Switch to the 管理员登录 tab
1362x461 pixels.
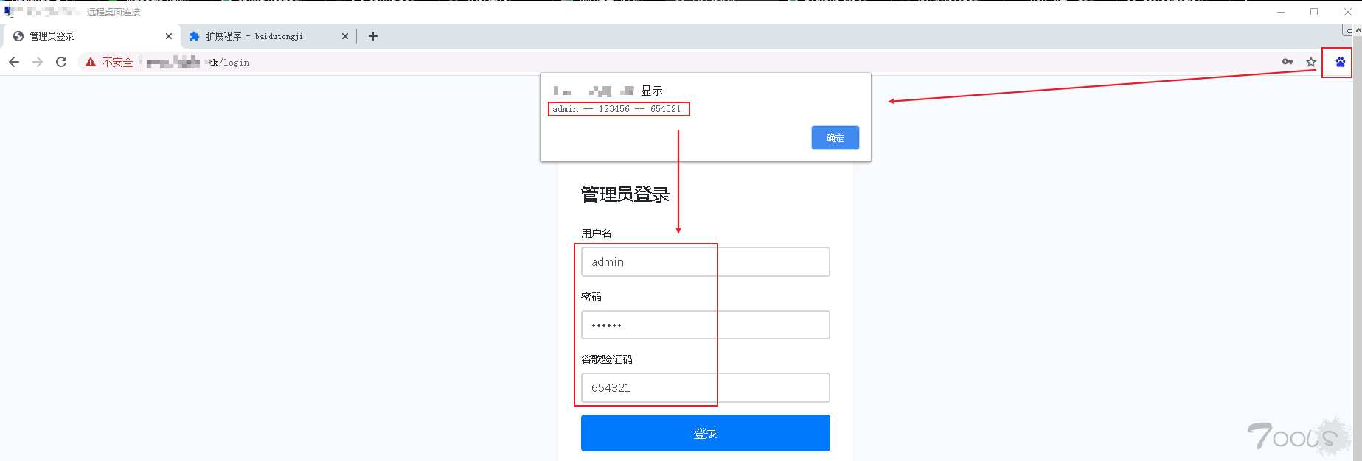coord(91,36)
